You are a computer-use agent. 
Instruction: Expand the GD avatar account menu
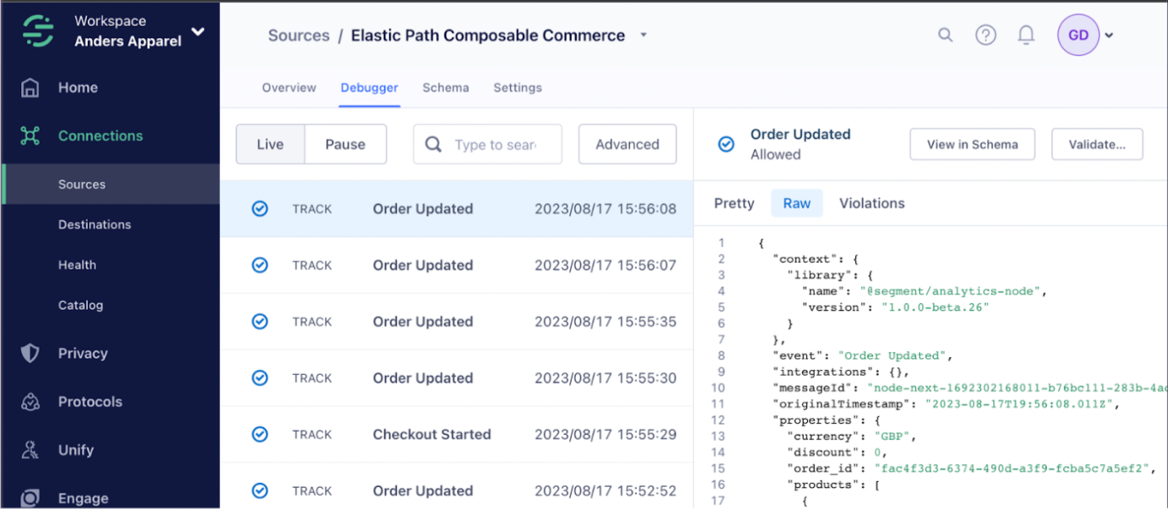pos(1111,35)
